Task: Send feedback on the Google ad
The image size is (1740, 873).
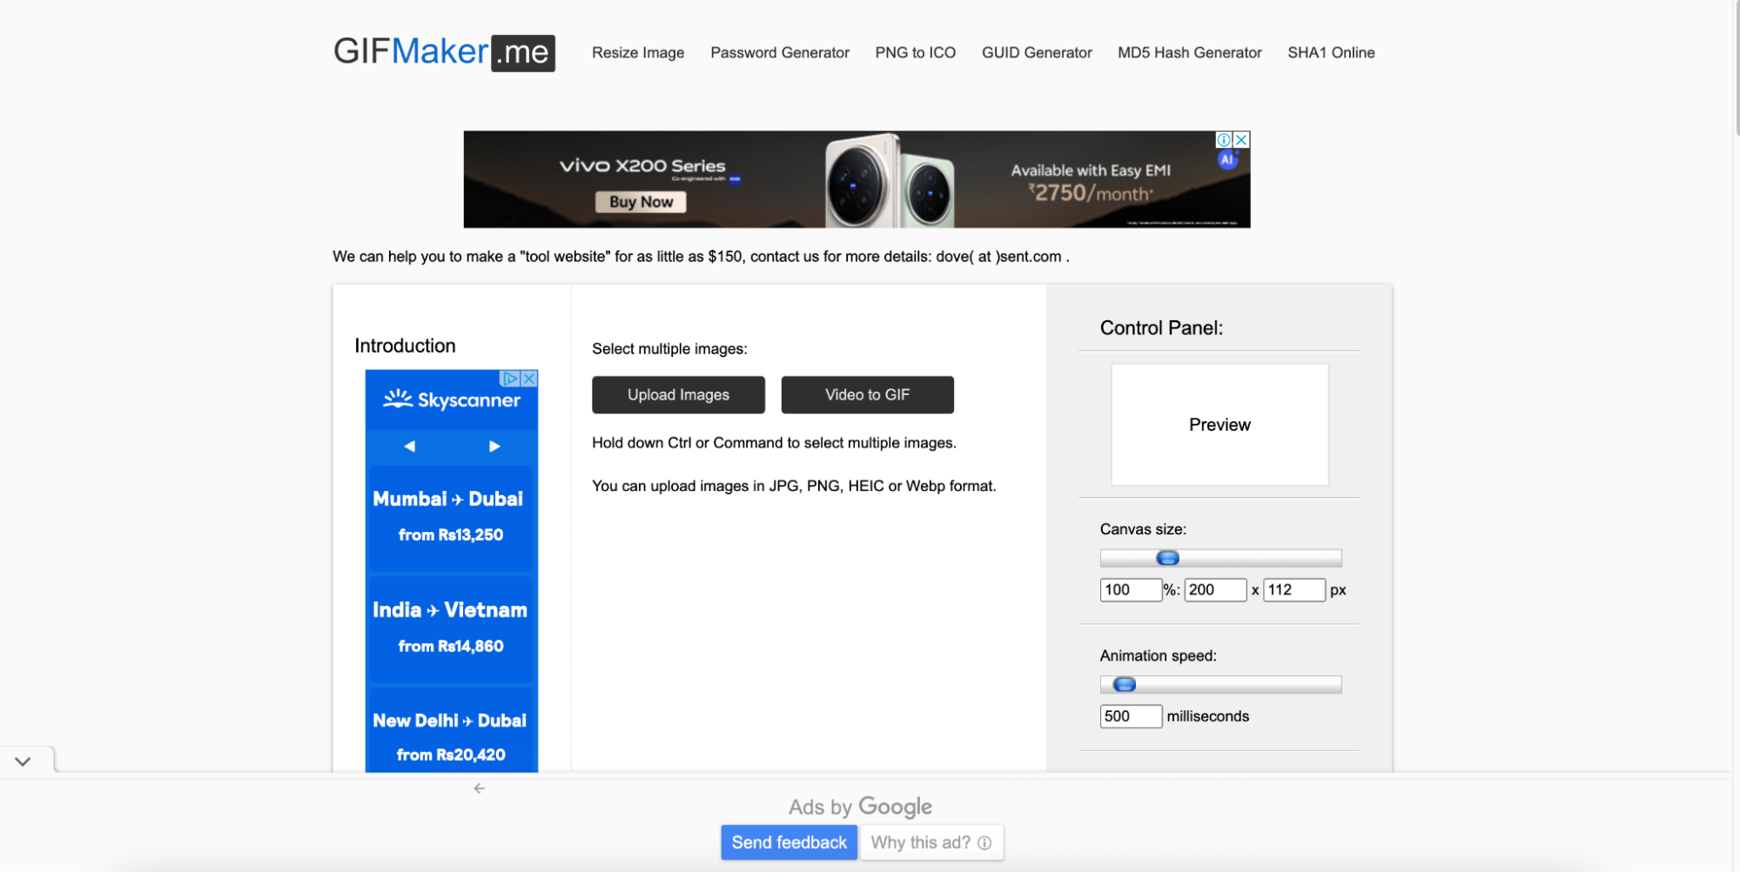Action: click(789, 843)
